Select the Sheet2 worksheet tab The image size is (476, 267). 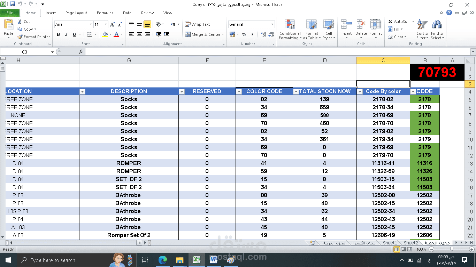click(410, 243)
